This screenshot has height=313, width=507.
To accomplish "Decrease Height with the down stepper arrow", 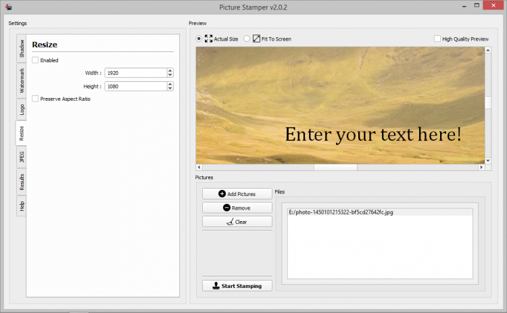I will pos(170,89).
